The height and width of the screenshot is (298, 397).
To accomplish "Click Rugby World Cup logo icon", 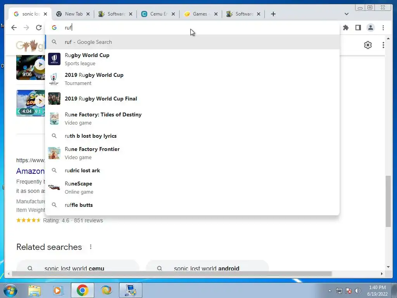I will pyautogui.click(x=54, y=59).
